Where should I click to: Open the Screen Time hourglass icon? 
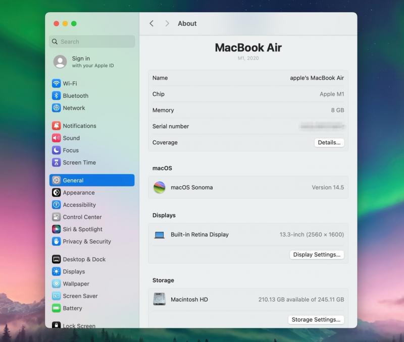pos(56,162)
